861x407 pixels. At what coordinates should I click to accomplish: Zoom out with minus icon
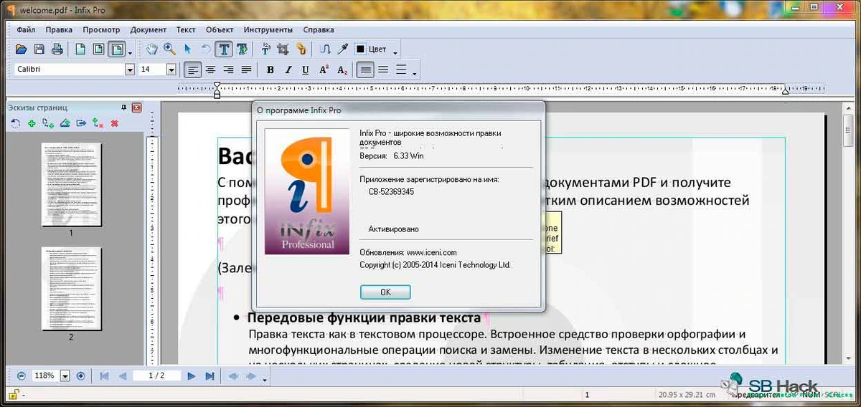[x=21, y=375]
